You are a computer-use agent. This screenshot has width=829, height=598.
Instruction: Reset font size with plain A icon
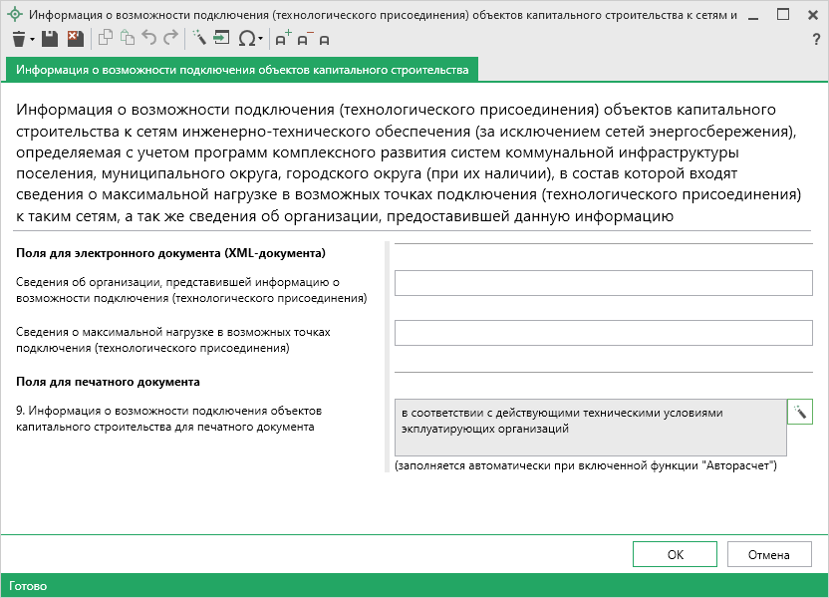click(325, 40)
